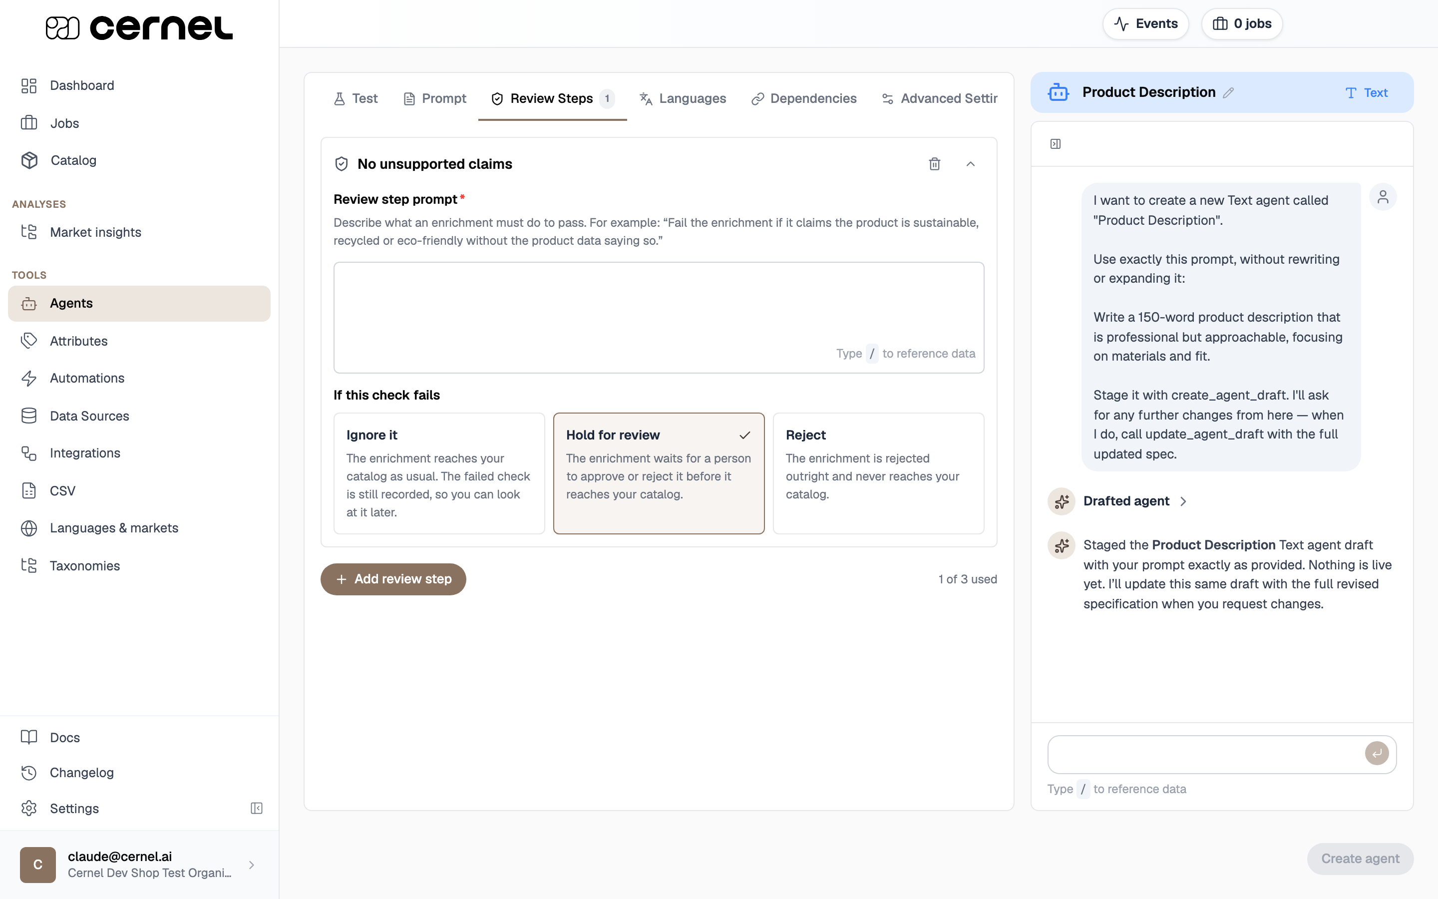
Task: Select the Hold for review option
Action: click(659, 473)
